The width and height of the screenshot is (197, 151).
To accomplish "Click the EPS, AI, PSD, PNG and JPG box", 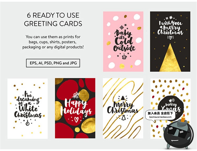I will click(53, 63).
